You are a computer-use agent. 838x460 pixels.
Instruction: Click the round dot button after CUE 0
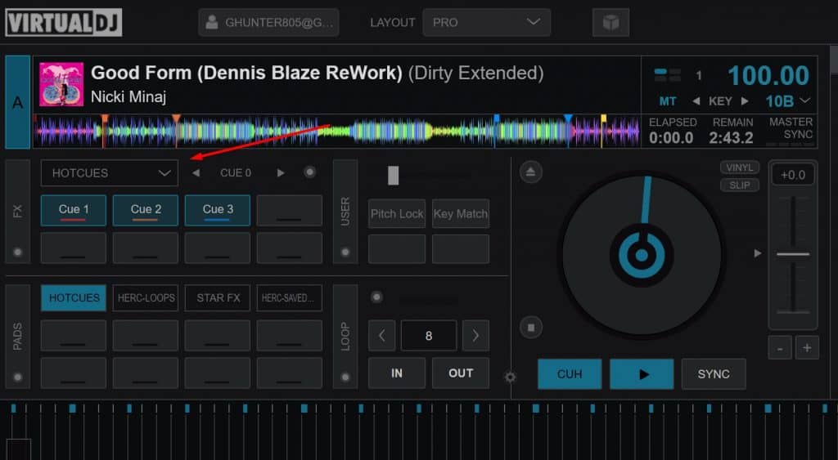click(x=309, y=172)
